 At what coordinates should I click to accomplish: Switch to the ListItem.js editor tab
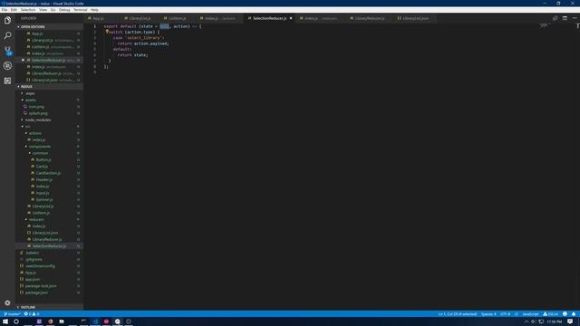tap(178, 18)
